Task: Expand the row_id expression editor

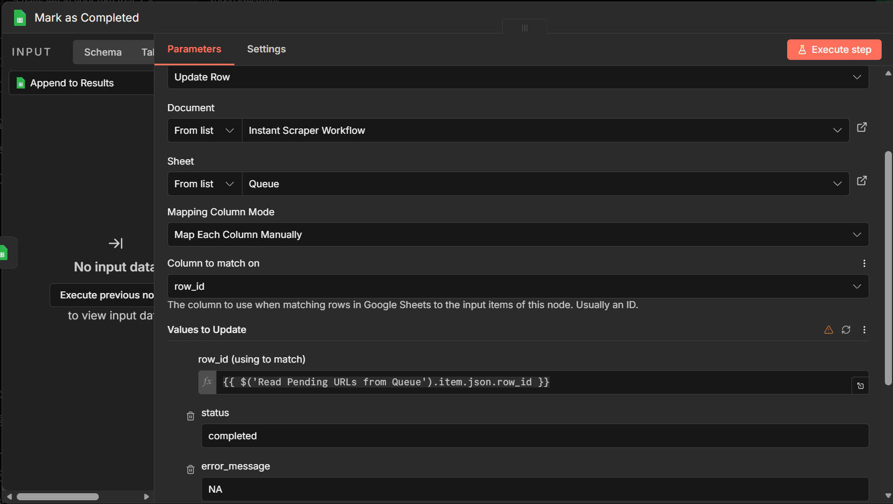Action: [861, 386]
